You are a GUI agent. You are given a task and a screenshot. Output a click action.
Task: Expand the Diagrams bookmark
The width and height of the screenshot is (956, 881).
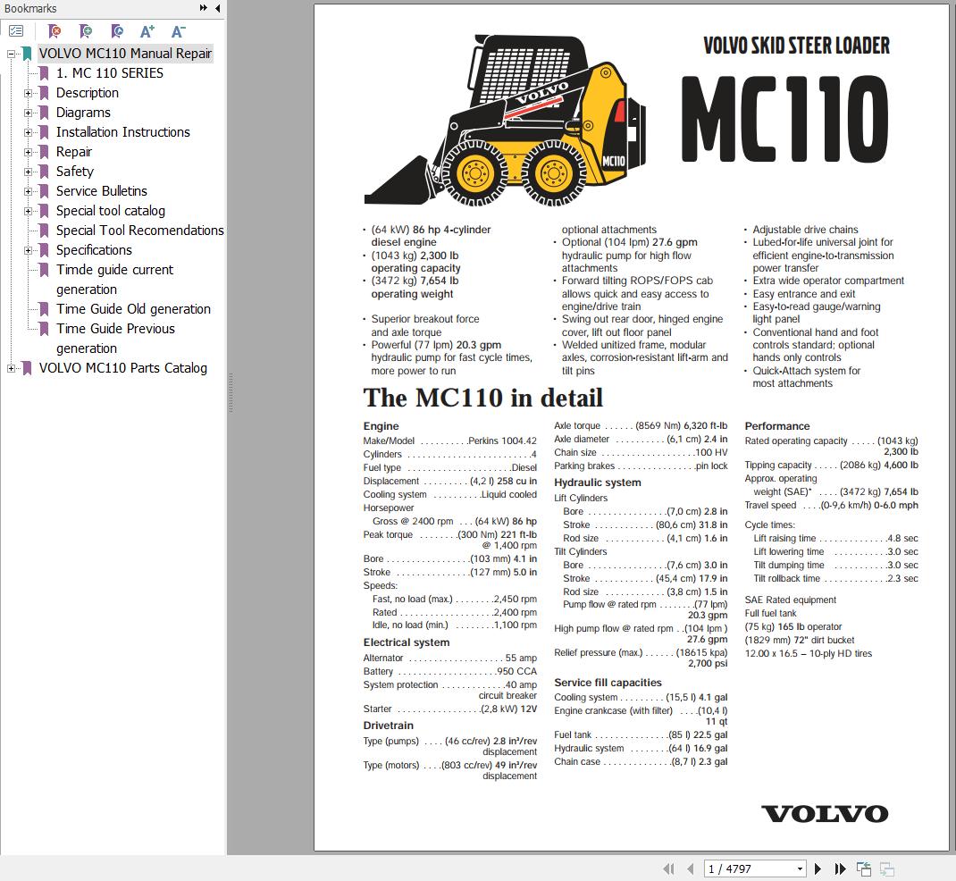pyautogui.click(x=28, y=113)
